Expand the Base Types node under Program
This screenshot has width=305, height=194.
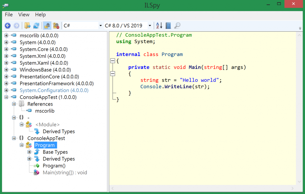pos(29,152)
